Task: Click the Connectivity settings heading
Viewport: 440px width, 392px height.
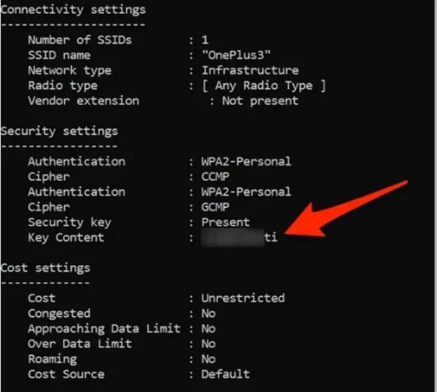Action: tap(73, 10)
